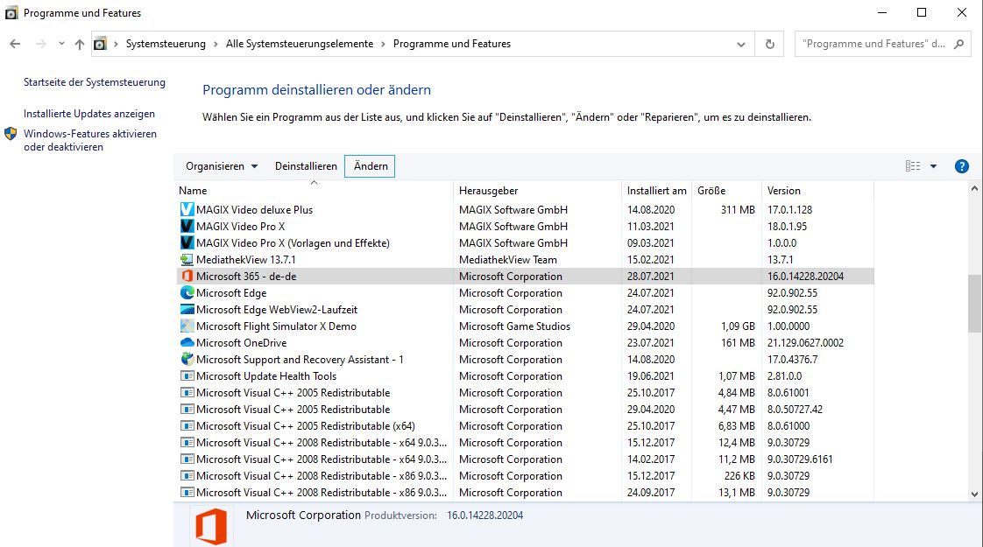Click the Microsoft Edge icon
Screen dimensions: 983x547
coord(187,292)
